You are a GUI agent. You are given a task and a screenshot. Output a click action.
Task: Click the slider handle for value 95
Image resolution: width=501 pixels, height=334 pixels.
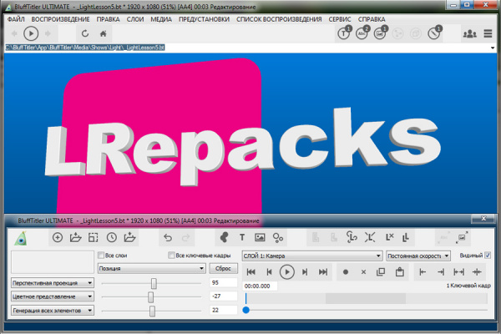[154, 283]
